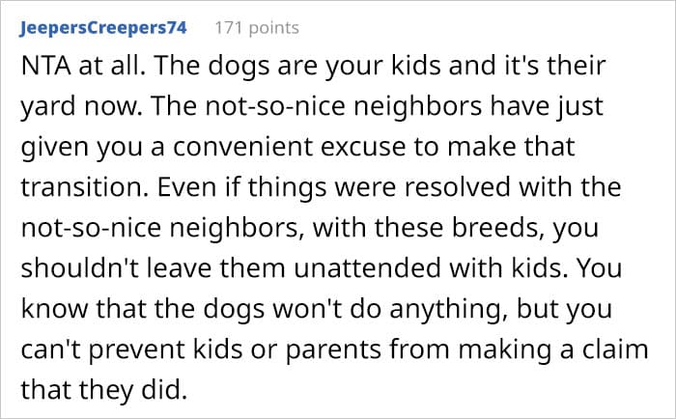Open JeepersCreepers74's user profile link
676x419 pixels.
tap(103, 28)
